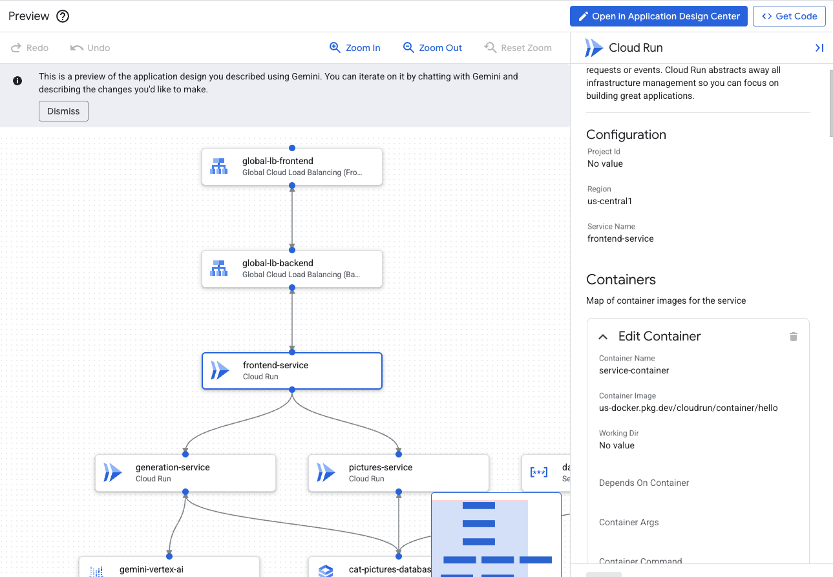The height and width of the screenshot is (577, 833).
Task: Click the gemini-vertex-ai node icon
Action: [96, 571]
